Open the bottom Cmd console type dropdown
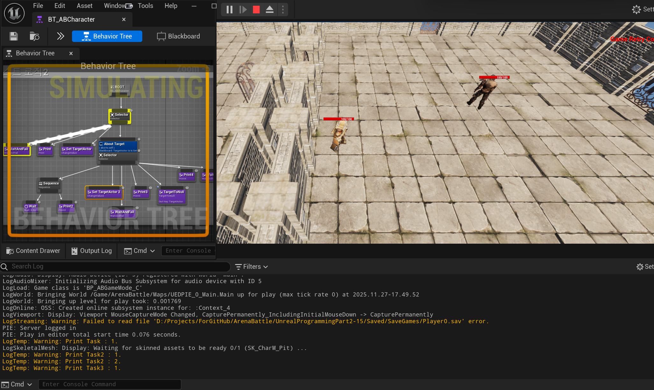 [x=17, y=384]
